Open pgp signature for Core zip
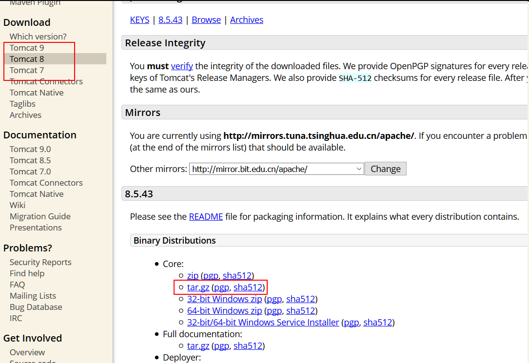This screenshot has width=529, height=363. pyautogui.click(x=211, y=276)
